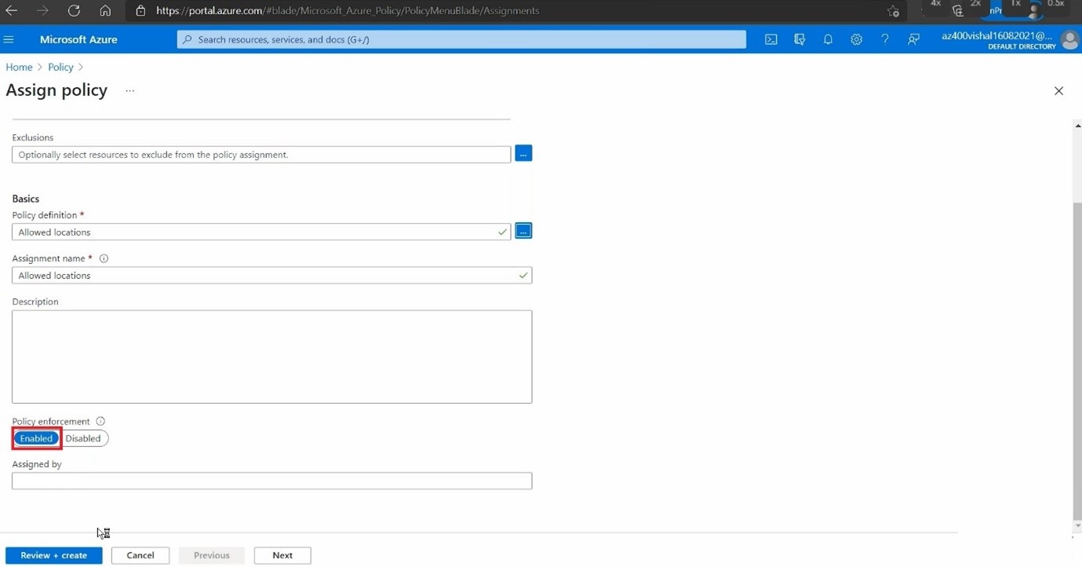Image resolution: width=1082 pixels, height=567 pixels.
Task: Click the Assignment name info icon
Action: click(x=104, y=258)
